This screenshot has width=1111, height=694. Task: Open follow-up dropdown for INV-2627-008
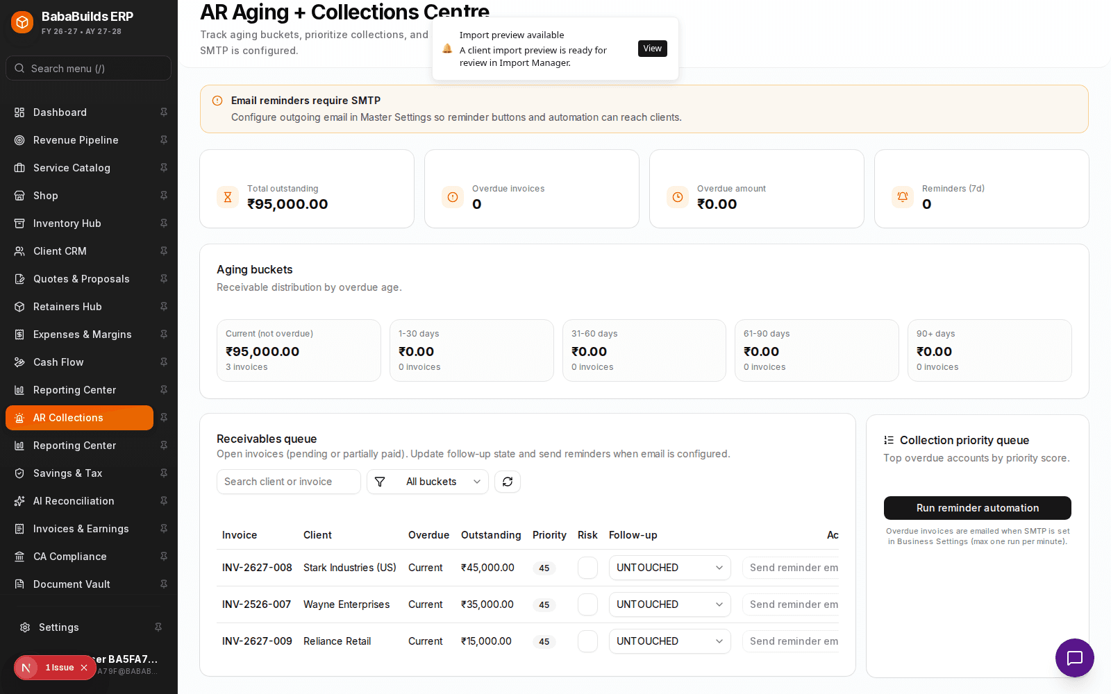click(x=670, y=568)
